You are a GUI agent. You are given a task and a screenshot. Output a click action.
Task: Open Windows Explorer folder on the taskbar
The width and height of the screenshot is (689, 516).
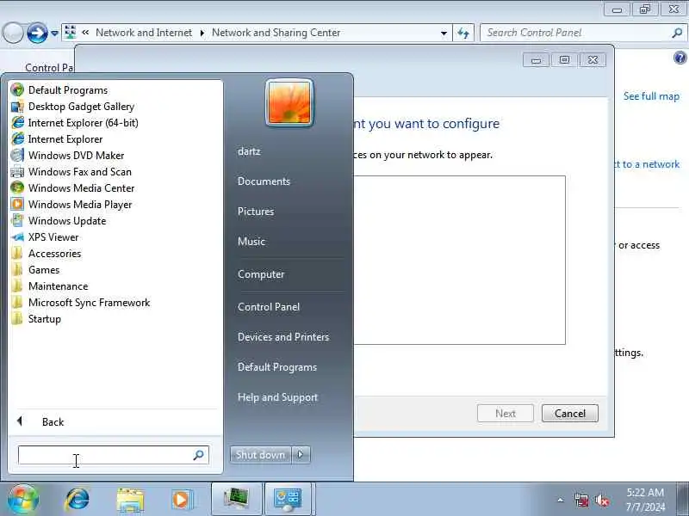(130, 501)
